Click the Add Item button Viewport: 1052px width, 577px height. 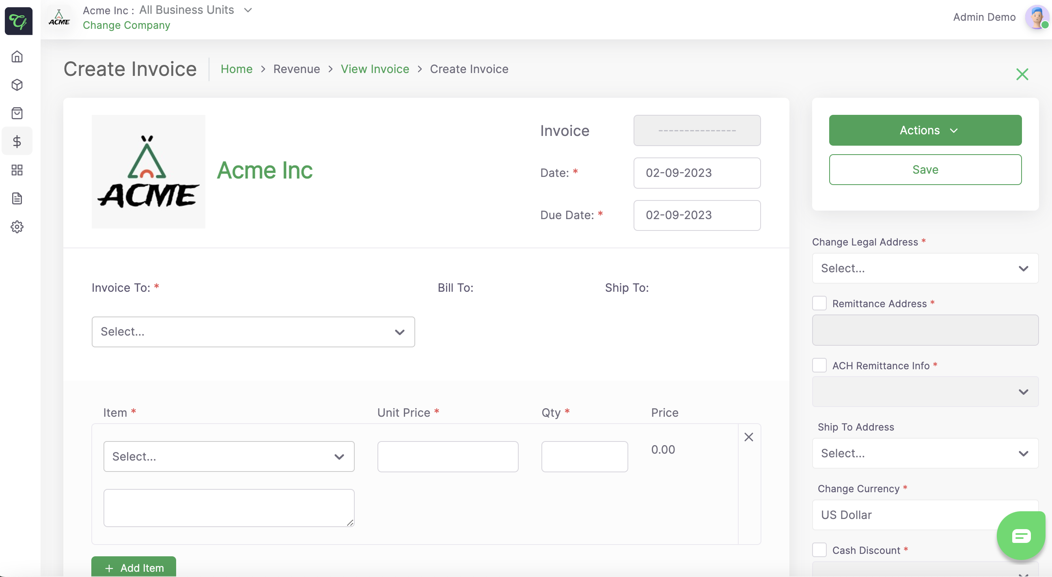click(x=133, y=568)
